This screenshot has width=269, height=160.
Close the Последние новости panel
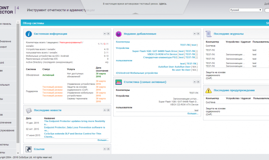(x=108, y=110)
